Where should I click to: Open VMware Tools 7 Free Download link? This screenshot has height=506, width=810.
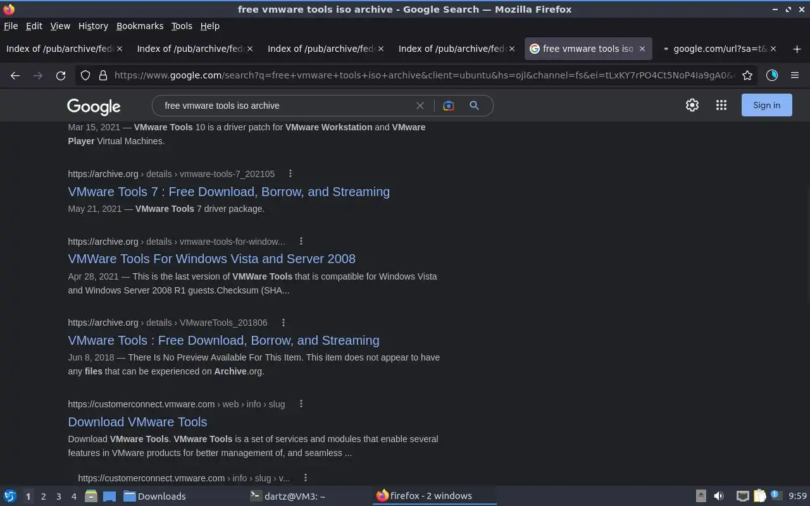(x=229, y=192)
